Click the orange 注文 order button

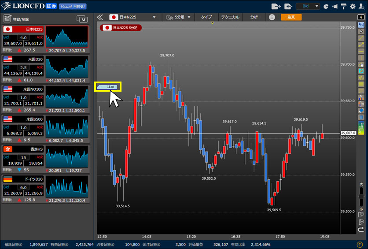291,17
